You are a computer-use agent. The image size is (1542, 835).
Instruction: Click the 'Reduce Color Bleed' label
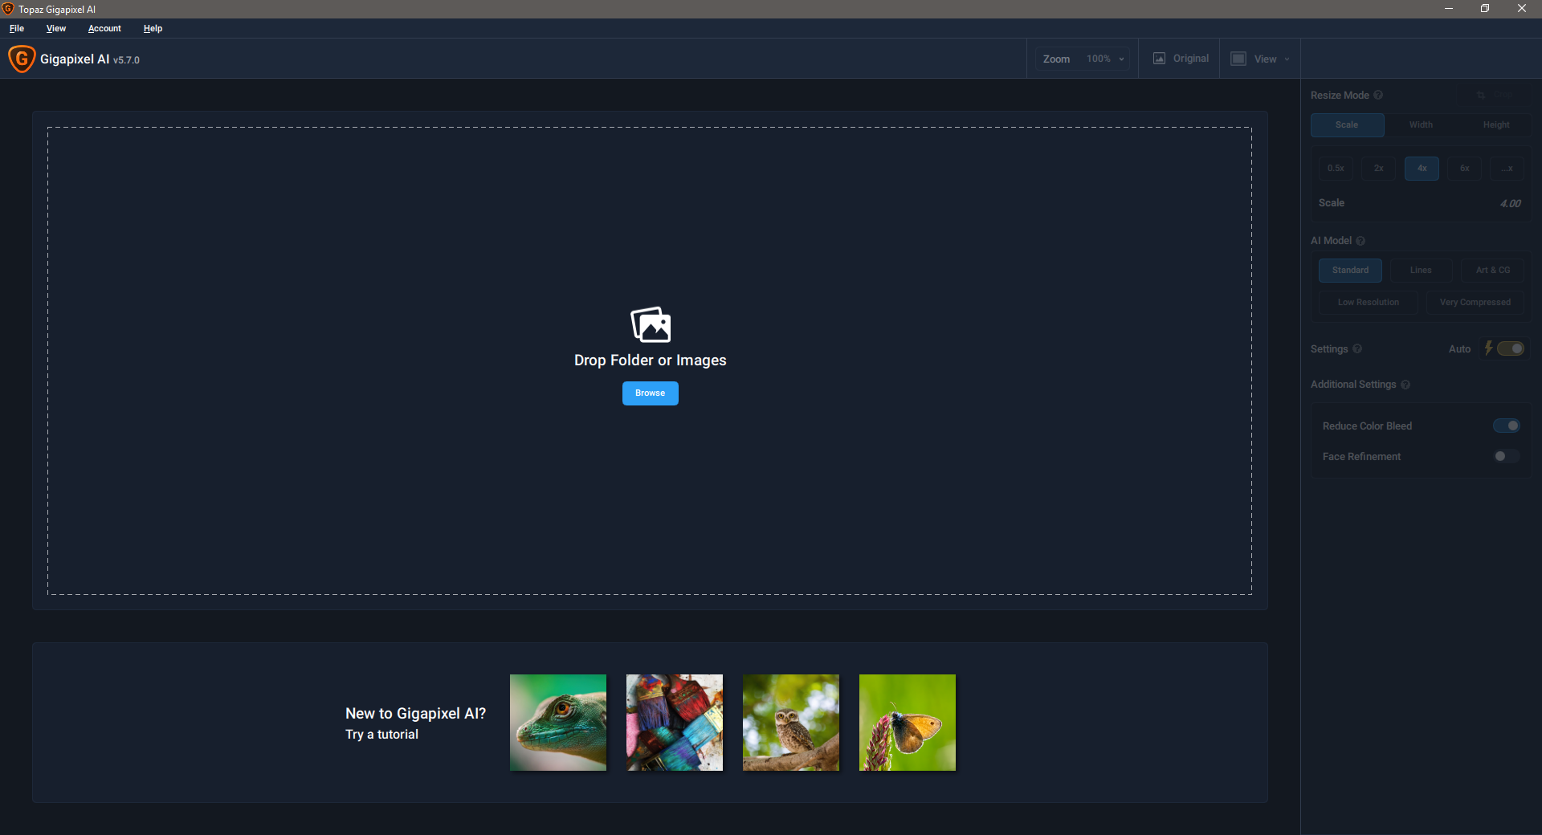(x=1367, y=426)
